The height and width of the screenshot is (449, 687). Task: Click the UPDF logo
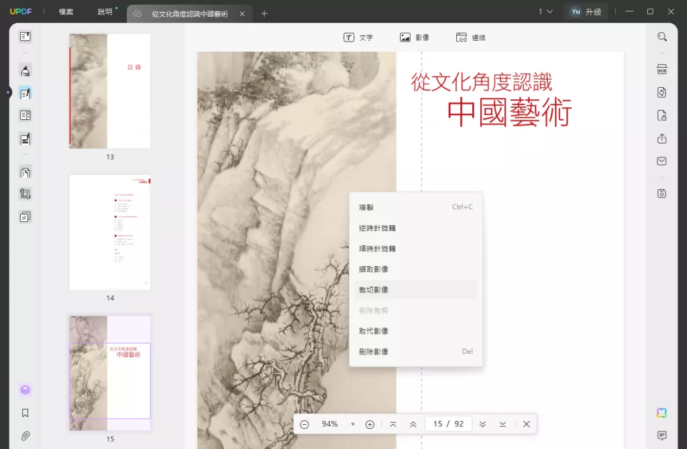point(21,12)
